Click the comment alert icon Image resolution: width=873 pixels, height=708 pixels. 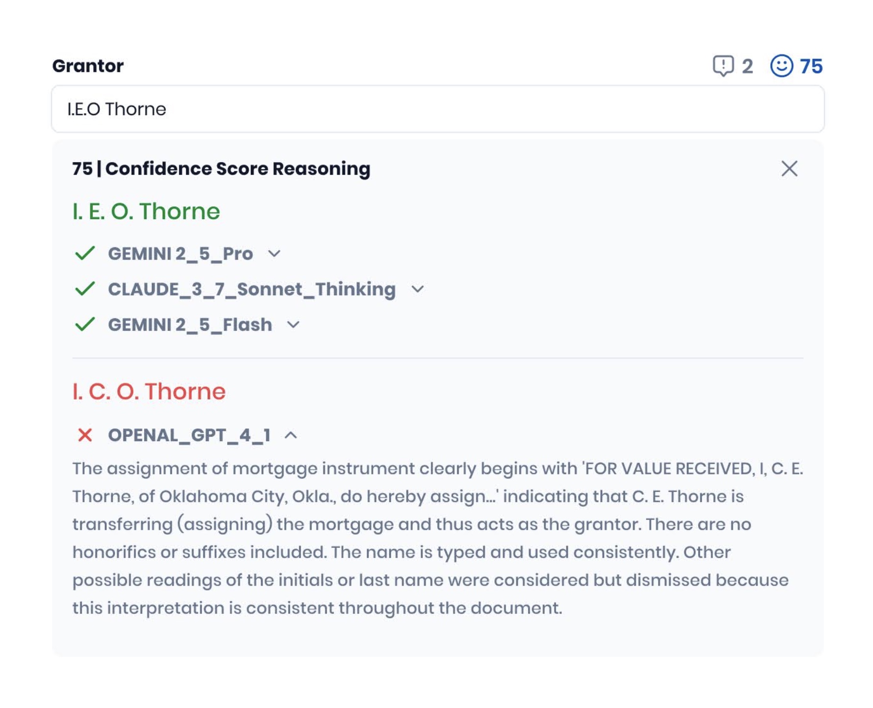(723, 66)
